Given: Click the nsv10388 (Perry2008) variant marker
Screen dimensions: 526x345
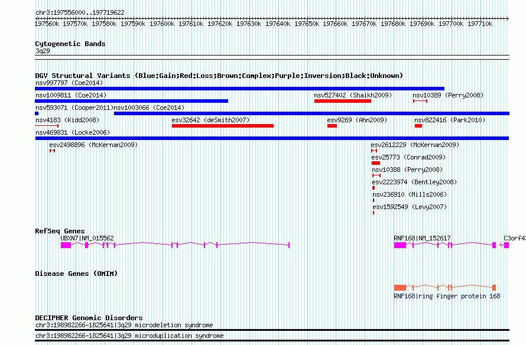Looking at the screenshot, I should coord(376,175).
